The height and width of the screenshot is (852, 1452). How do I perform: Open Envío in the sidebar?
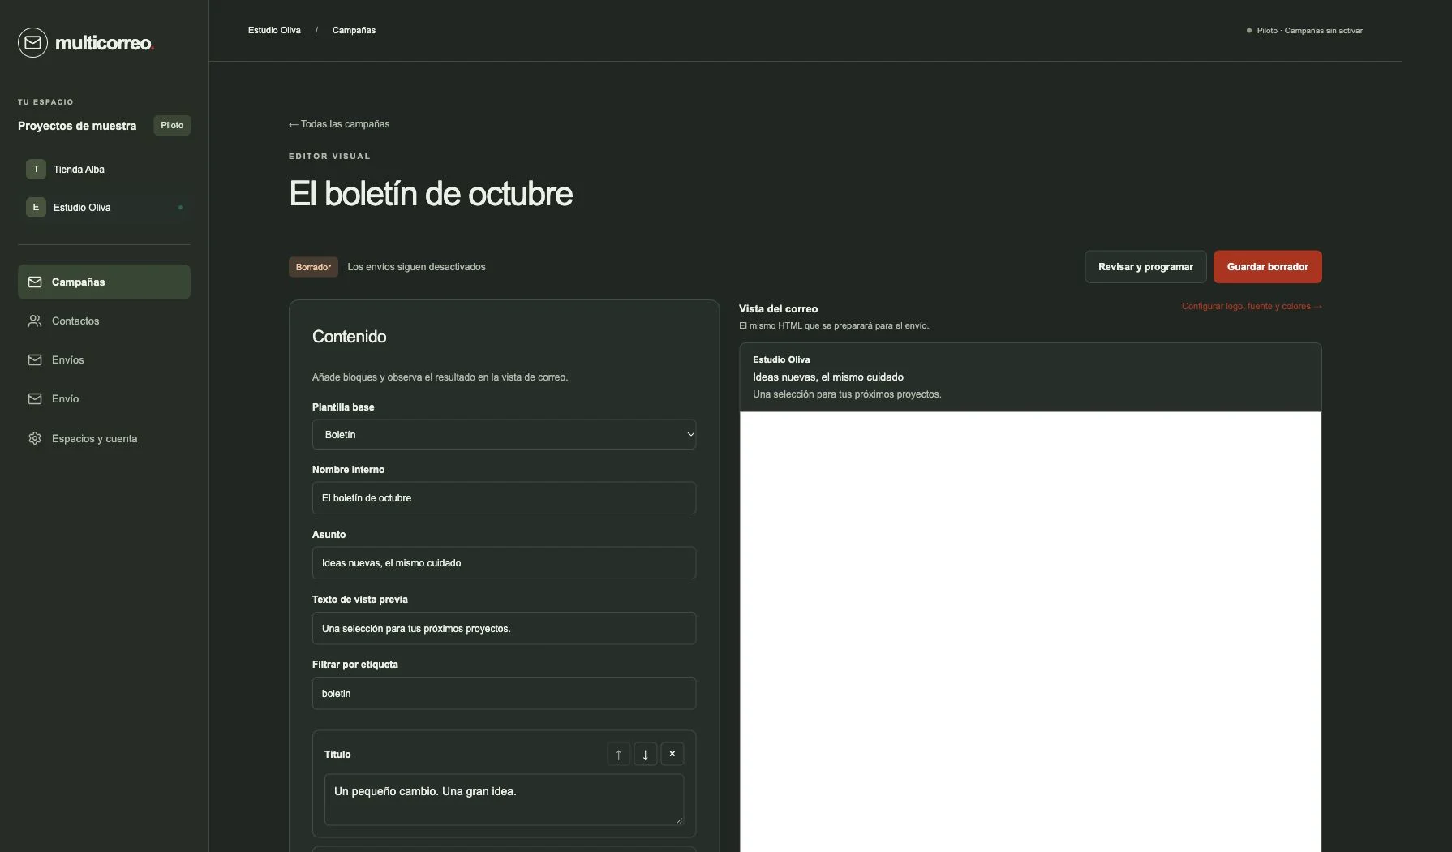pos(104,398)
